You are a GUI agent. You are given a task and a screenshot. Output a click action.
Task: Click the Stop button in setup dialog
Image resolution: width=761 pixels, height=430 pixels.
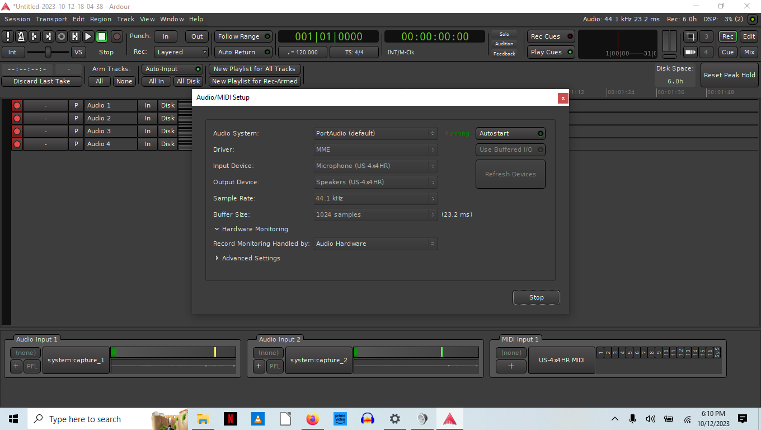point(536,297)
